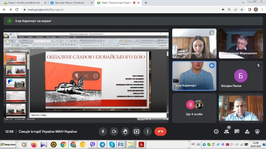Open the Ще 4 особи tile
266x149 pixels.
coord(194,108)
